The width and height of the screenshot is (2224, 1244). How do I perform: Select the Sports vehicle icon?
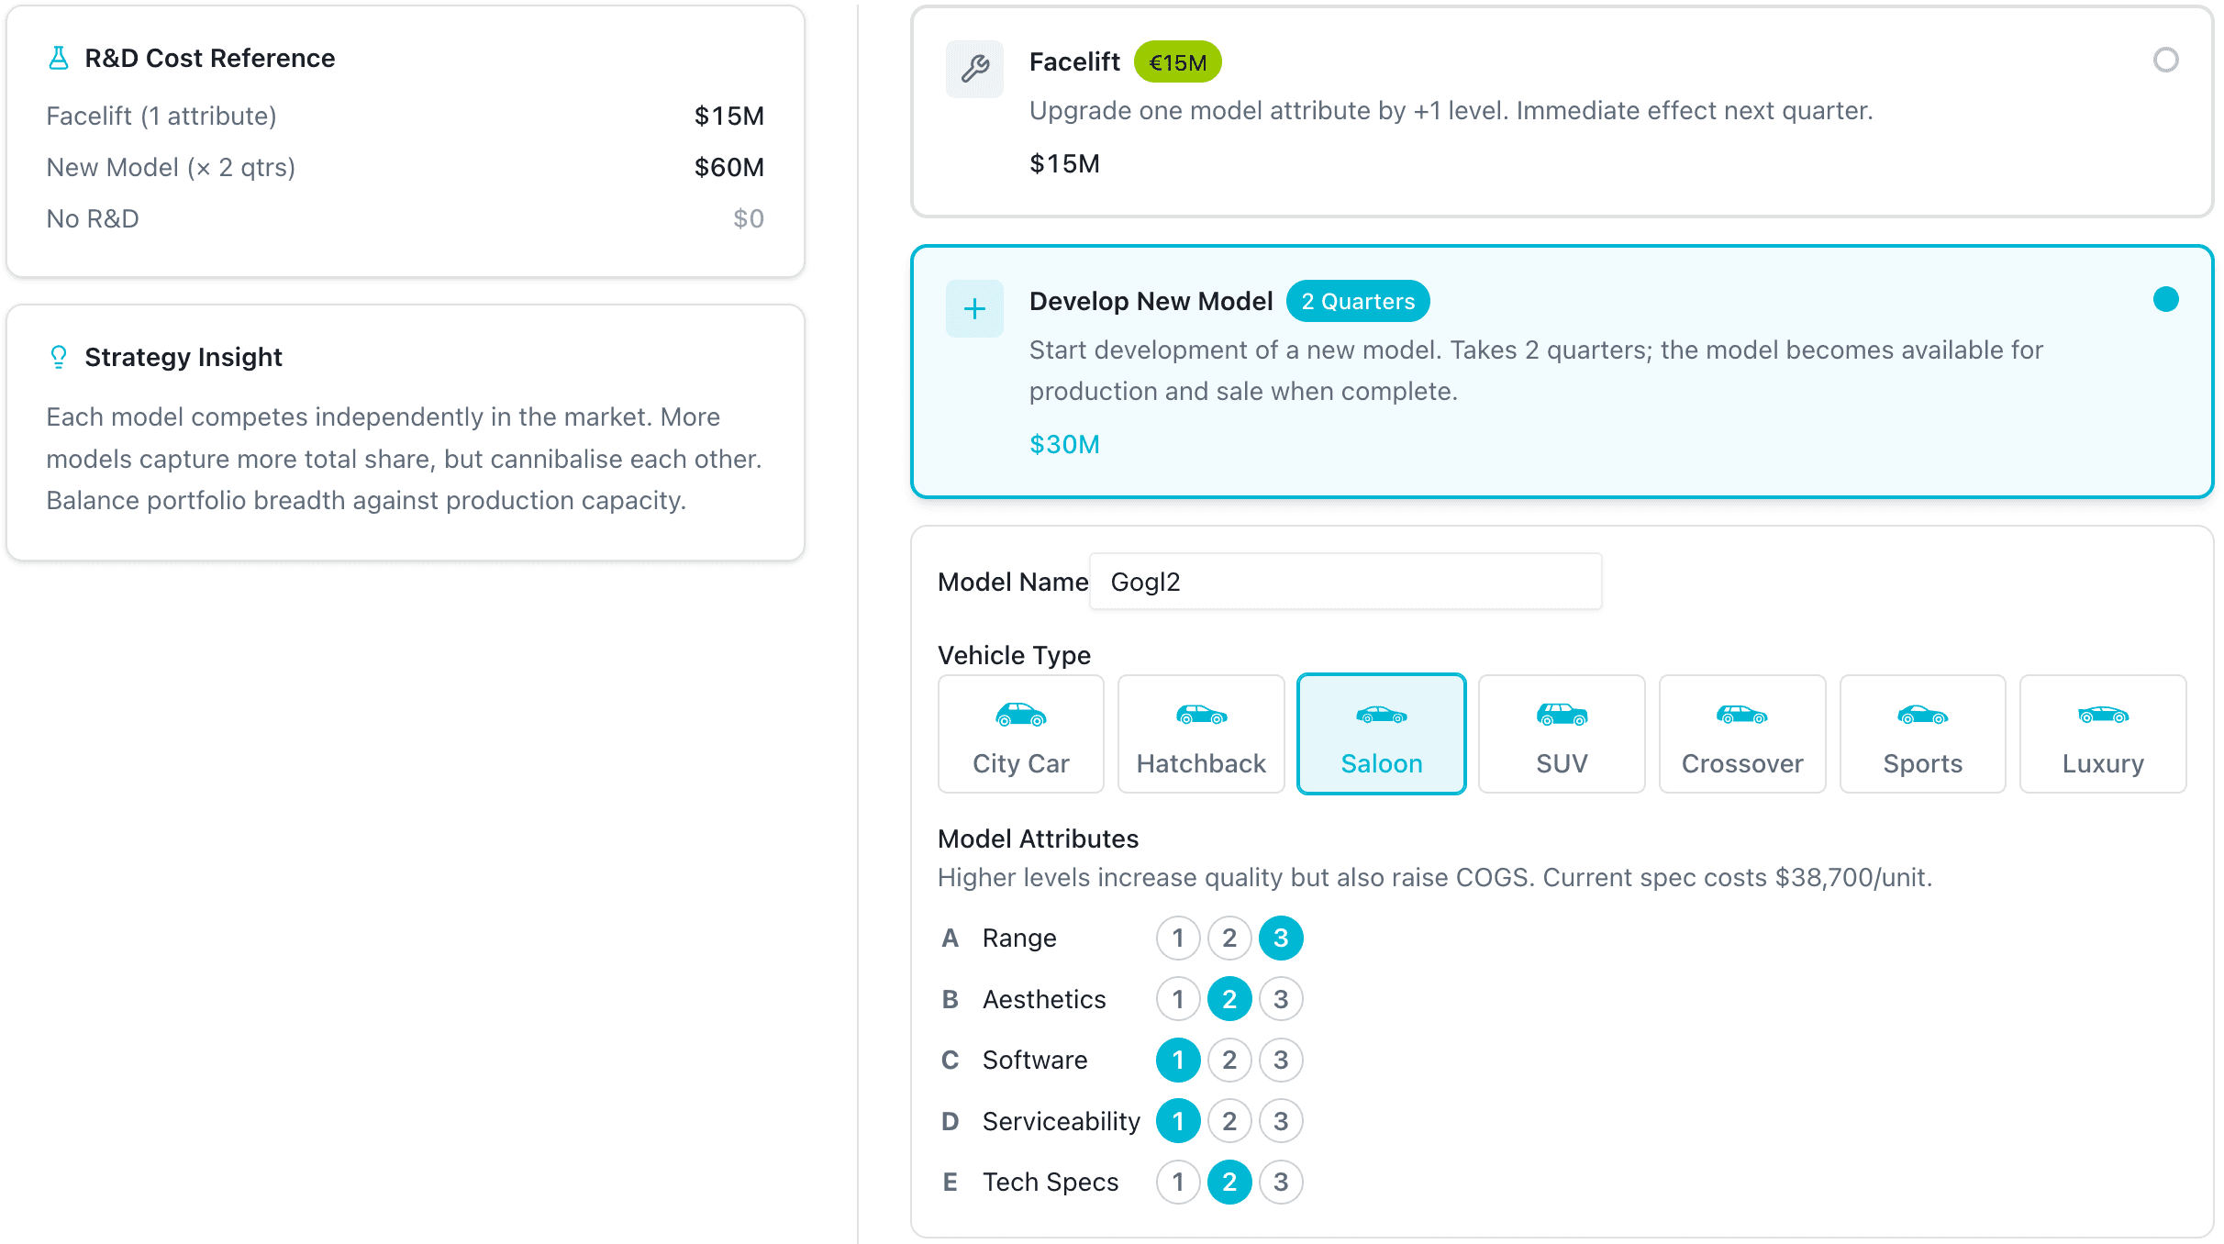[1922, 716]
